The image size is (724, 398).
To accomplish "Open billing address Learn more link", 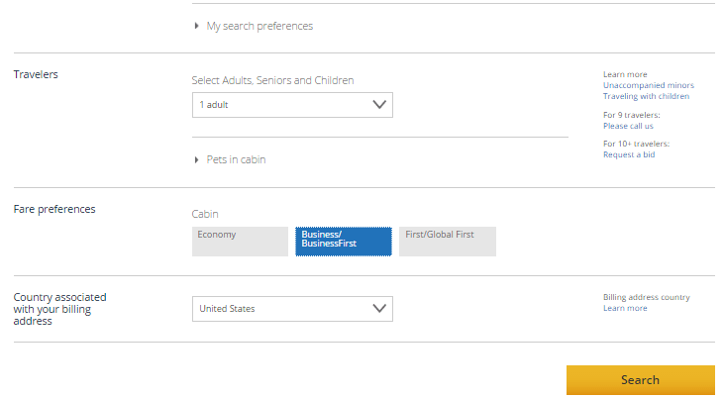I will [x=625, y=308].
